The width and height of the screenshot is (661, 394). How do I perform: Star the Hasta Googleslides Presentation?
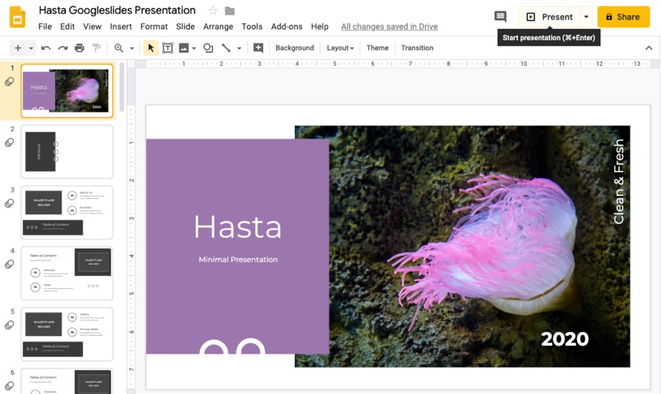[213, 11]
